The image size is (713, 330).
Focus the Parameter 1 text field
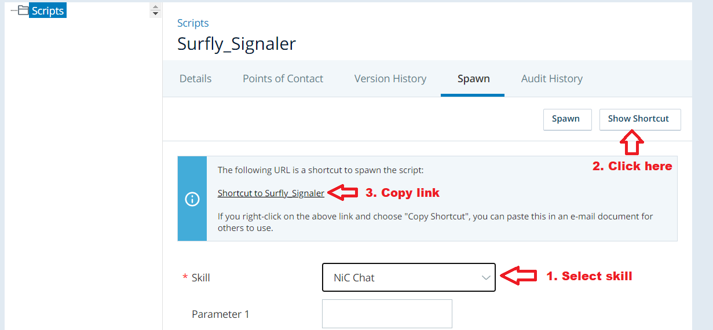(387, 314)
